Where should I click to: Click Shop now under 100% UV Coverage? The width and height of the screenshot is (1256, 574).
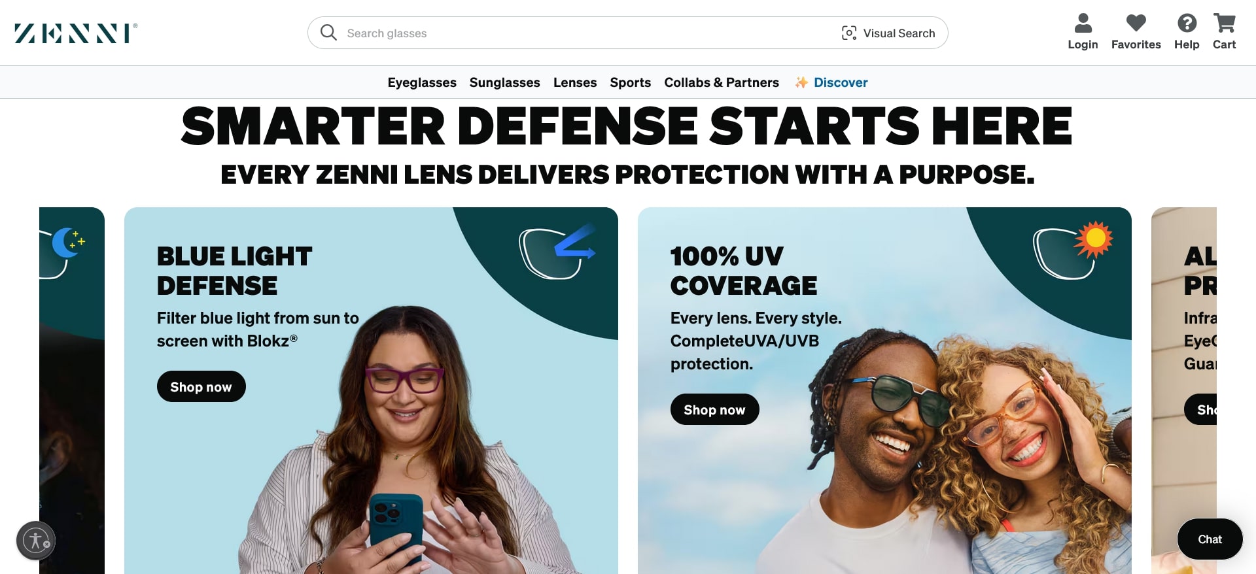(715, 409)
